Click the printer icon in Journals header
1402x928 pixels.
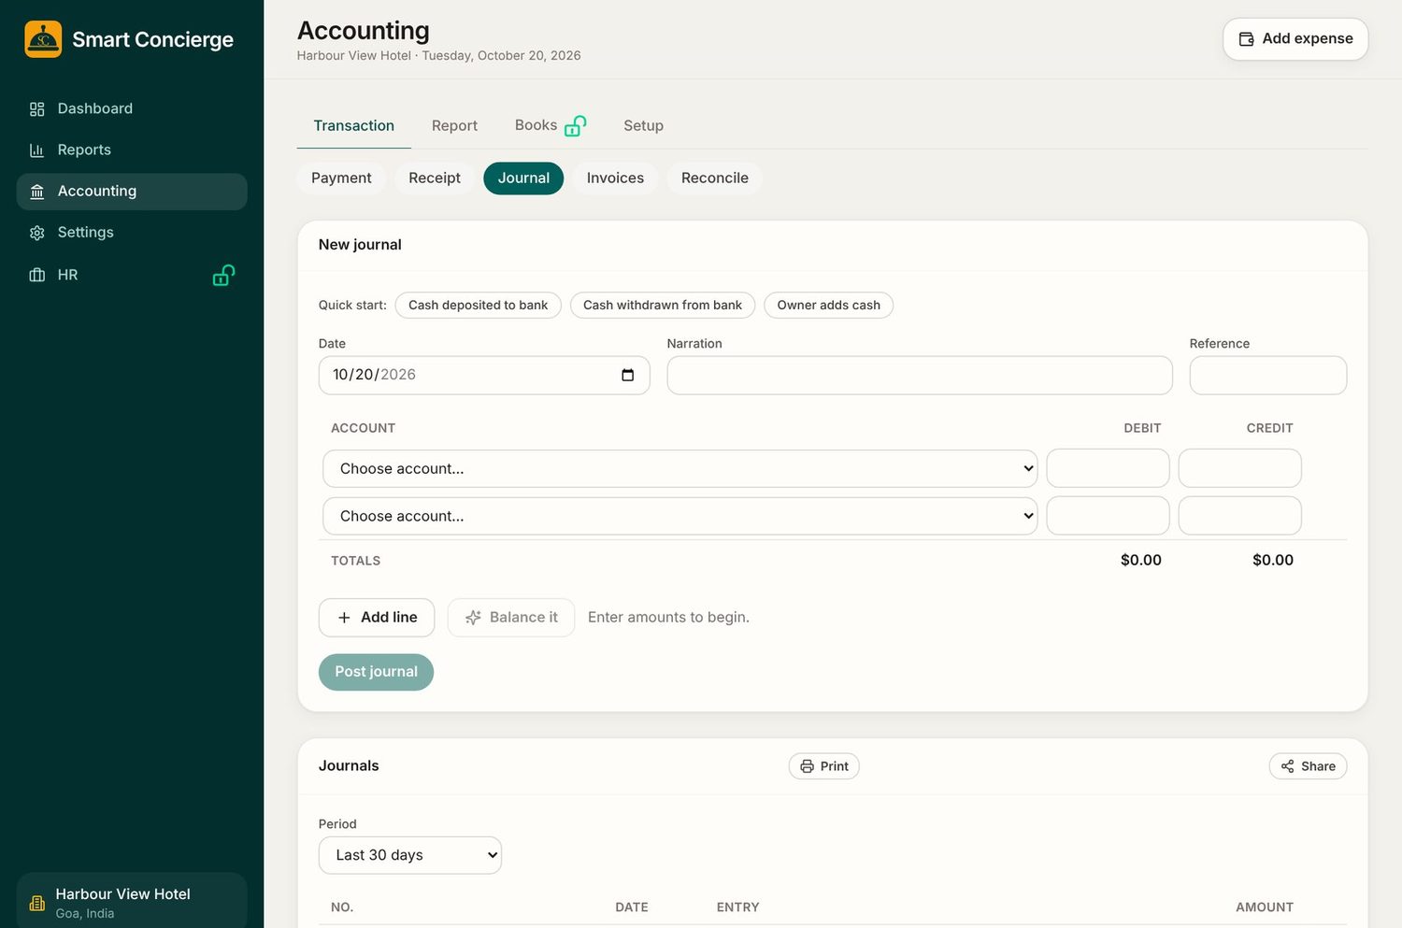coord(807,766)
